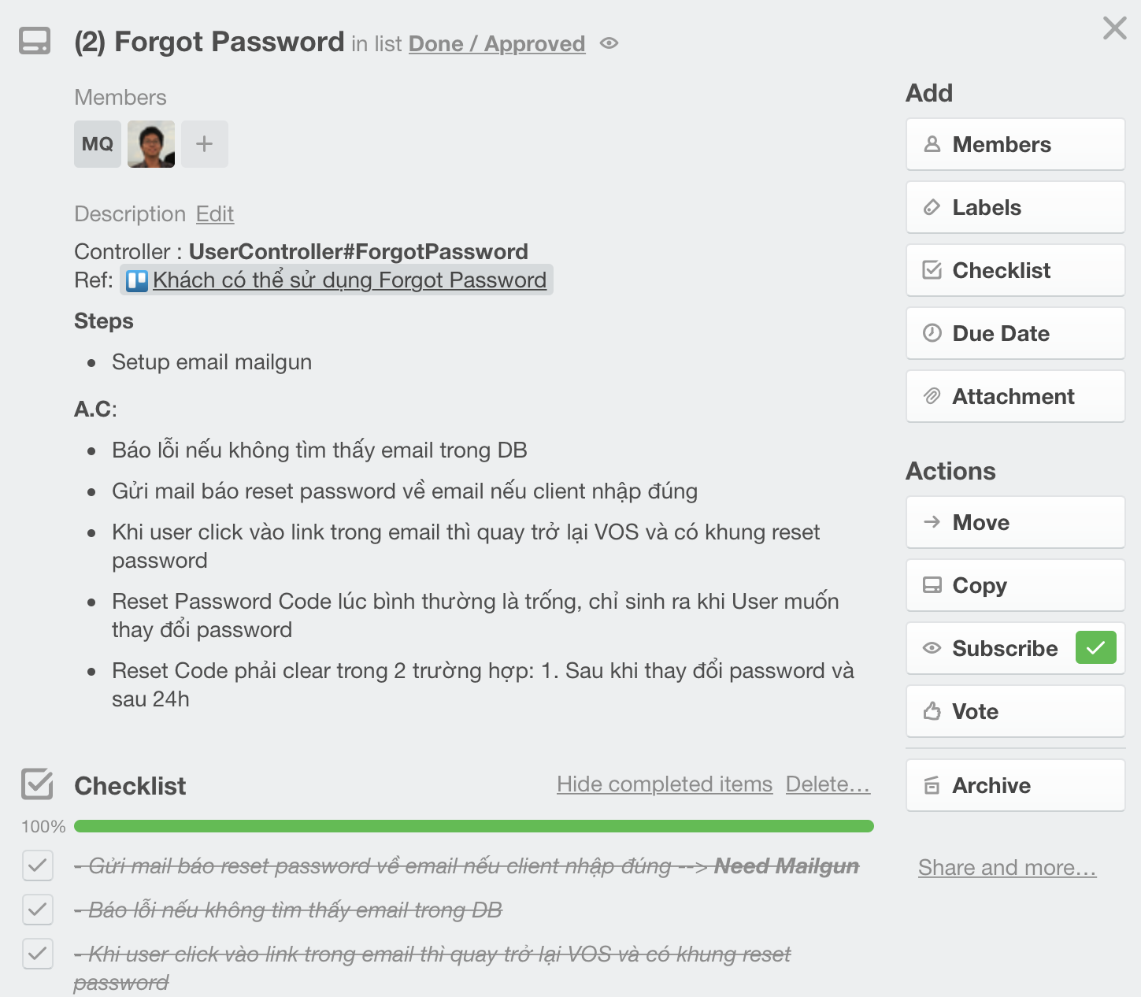Add a member with the plus button

click(205, 144)
